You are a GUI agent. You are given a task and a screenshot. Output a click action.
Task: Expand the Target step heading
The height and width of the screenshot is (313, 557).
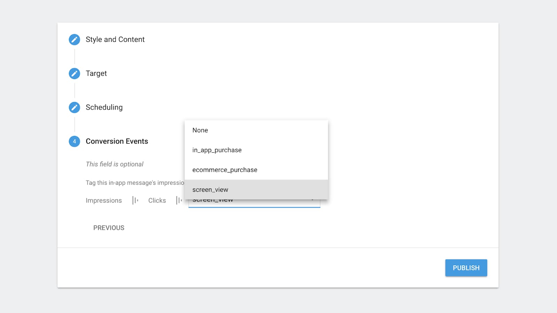tap(96, 74)
